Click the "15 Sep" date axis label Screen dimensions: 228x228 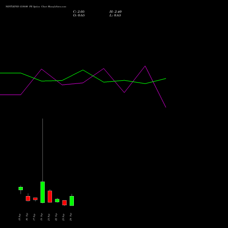click(20, 217)
